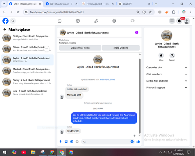Open the account profile avatar menu
This screenshot has height=156, width=195.
187,21
